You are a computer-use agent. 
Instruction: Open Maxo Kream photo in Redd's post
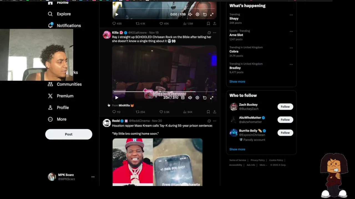click(133, 162)
